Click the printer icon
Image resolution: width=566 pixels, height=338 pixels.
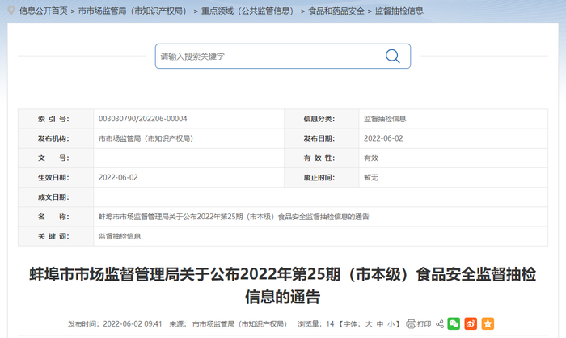[411, 324]
